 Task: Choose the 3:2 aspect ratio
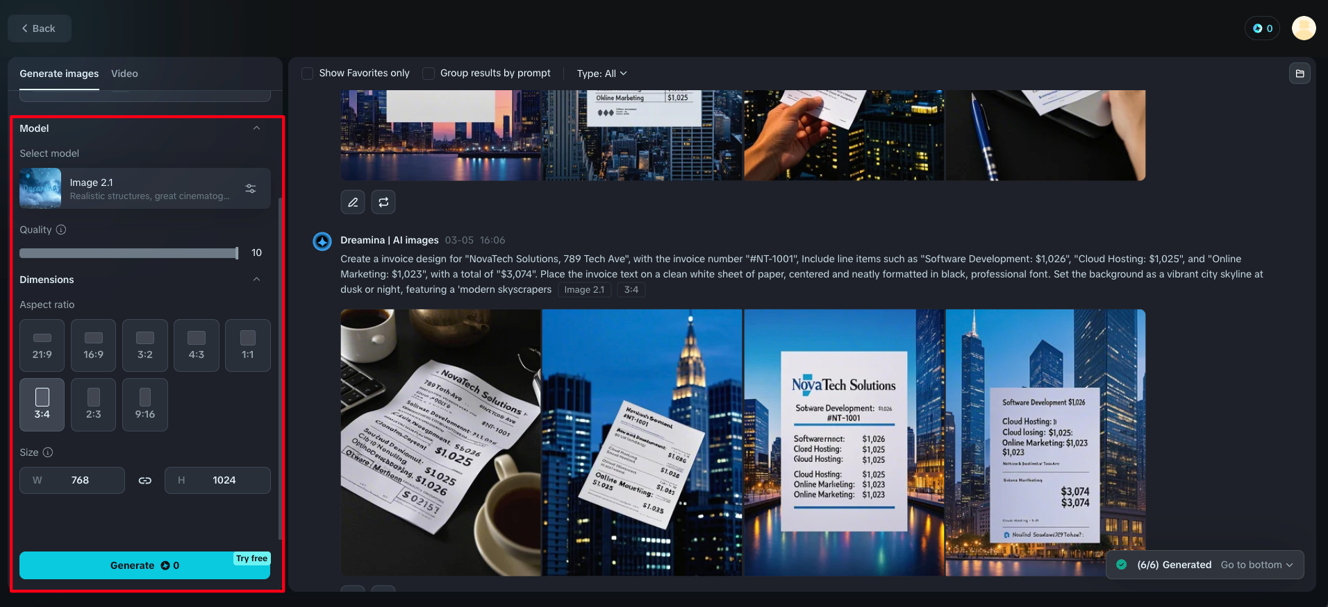coord(145,345)
